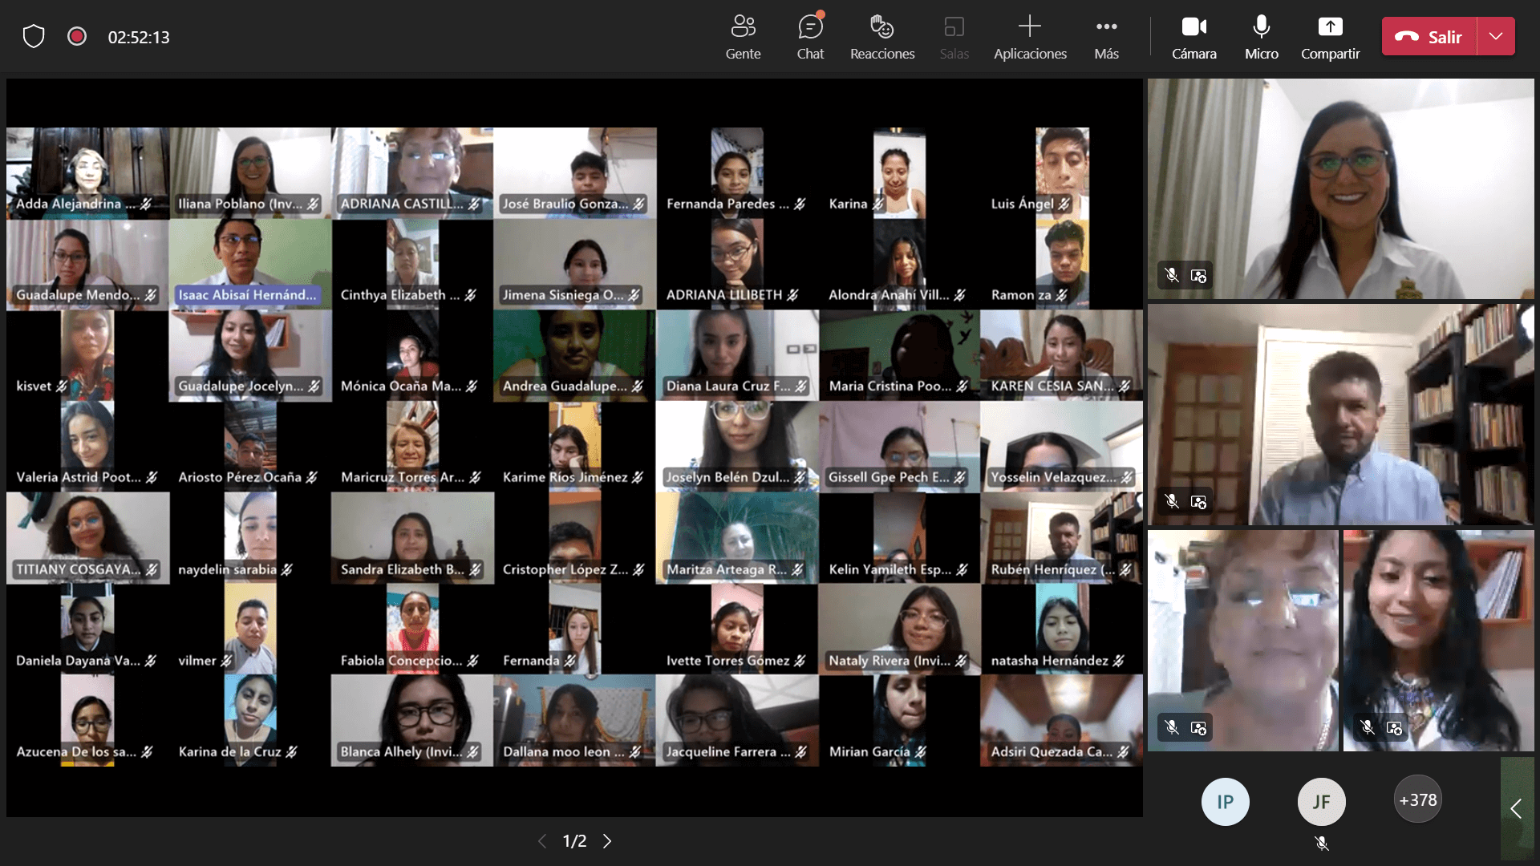Expand the Salir dropdown arrow
1540x866 pixels.
click(1495, 36)
